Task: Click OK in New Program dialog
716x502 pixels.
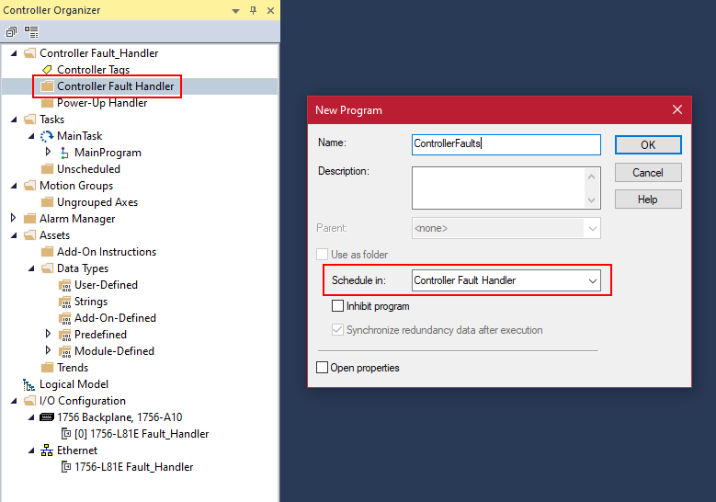Action: [x=648, y=144]
